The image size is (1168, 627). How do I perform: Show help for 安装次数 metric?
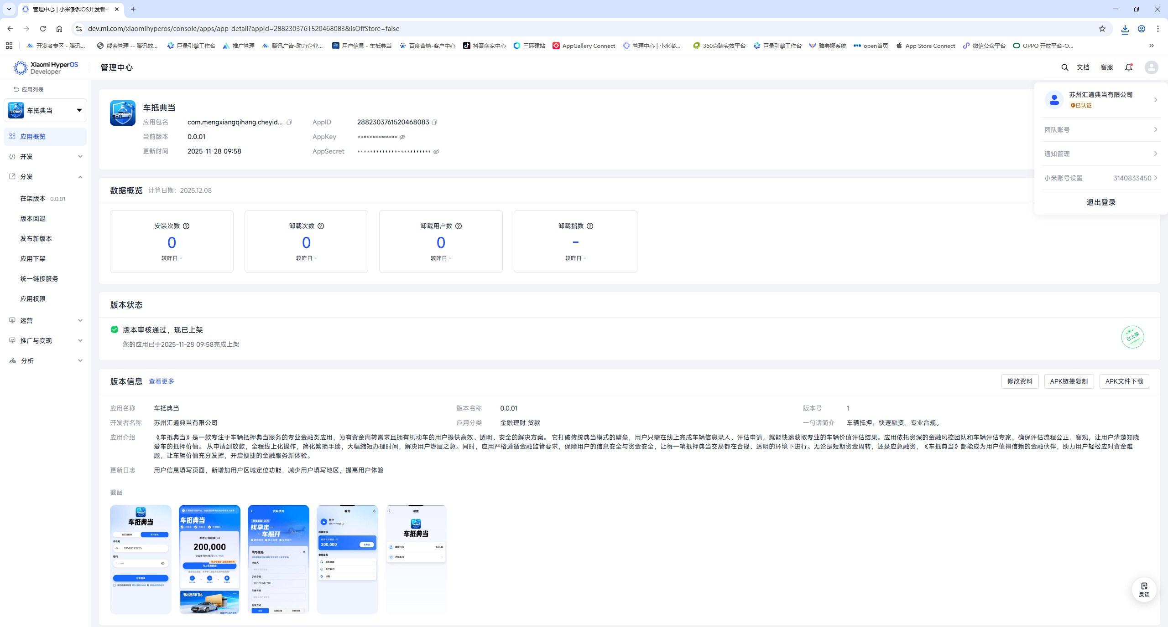[x=186, y=226]
